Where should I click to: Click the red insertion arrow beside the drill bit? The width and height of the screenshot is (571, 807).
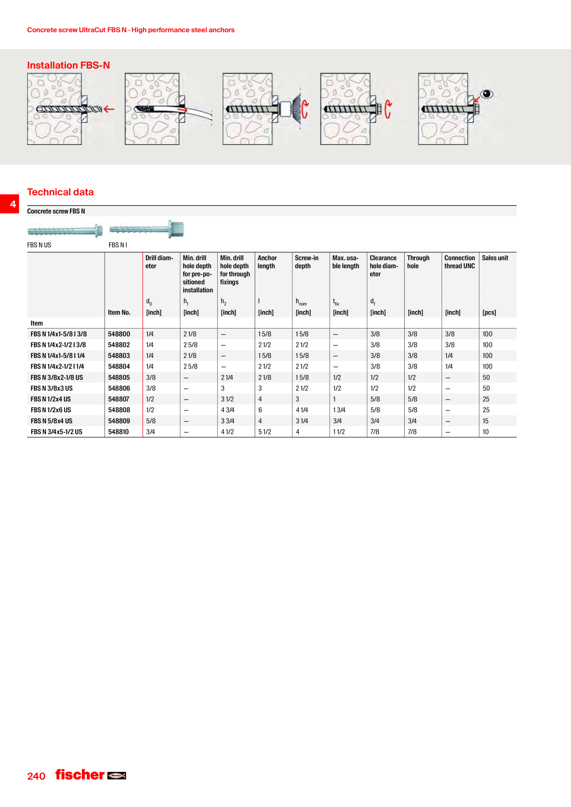coord(109,109)
